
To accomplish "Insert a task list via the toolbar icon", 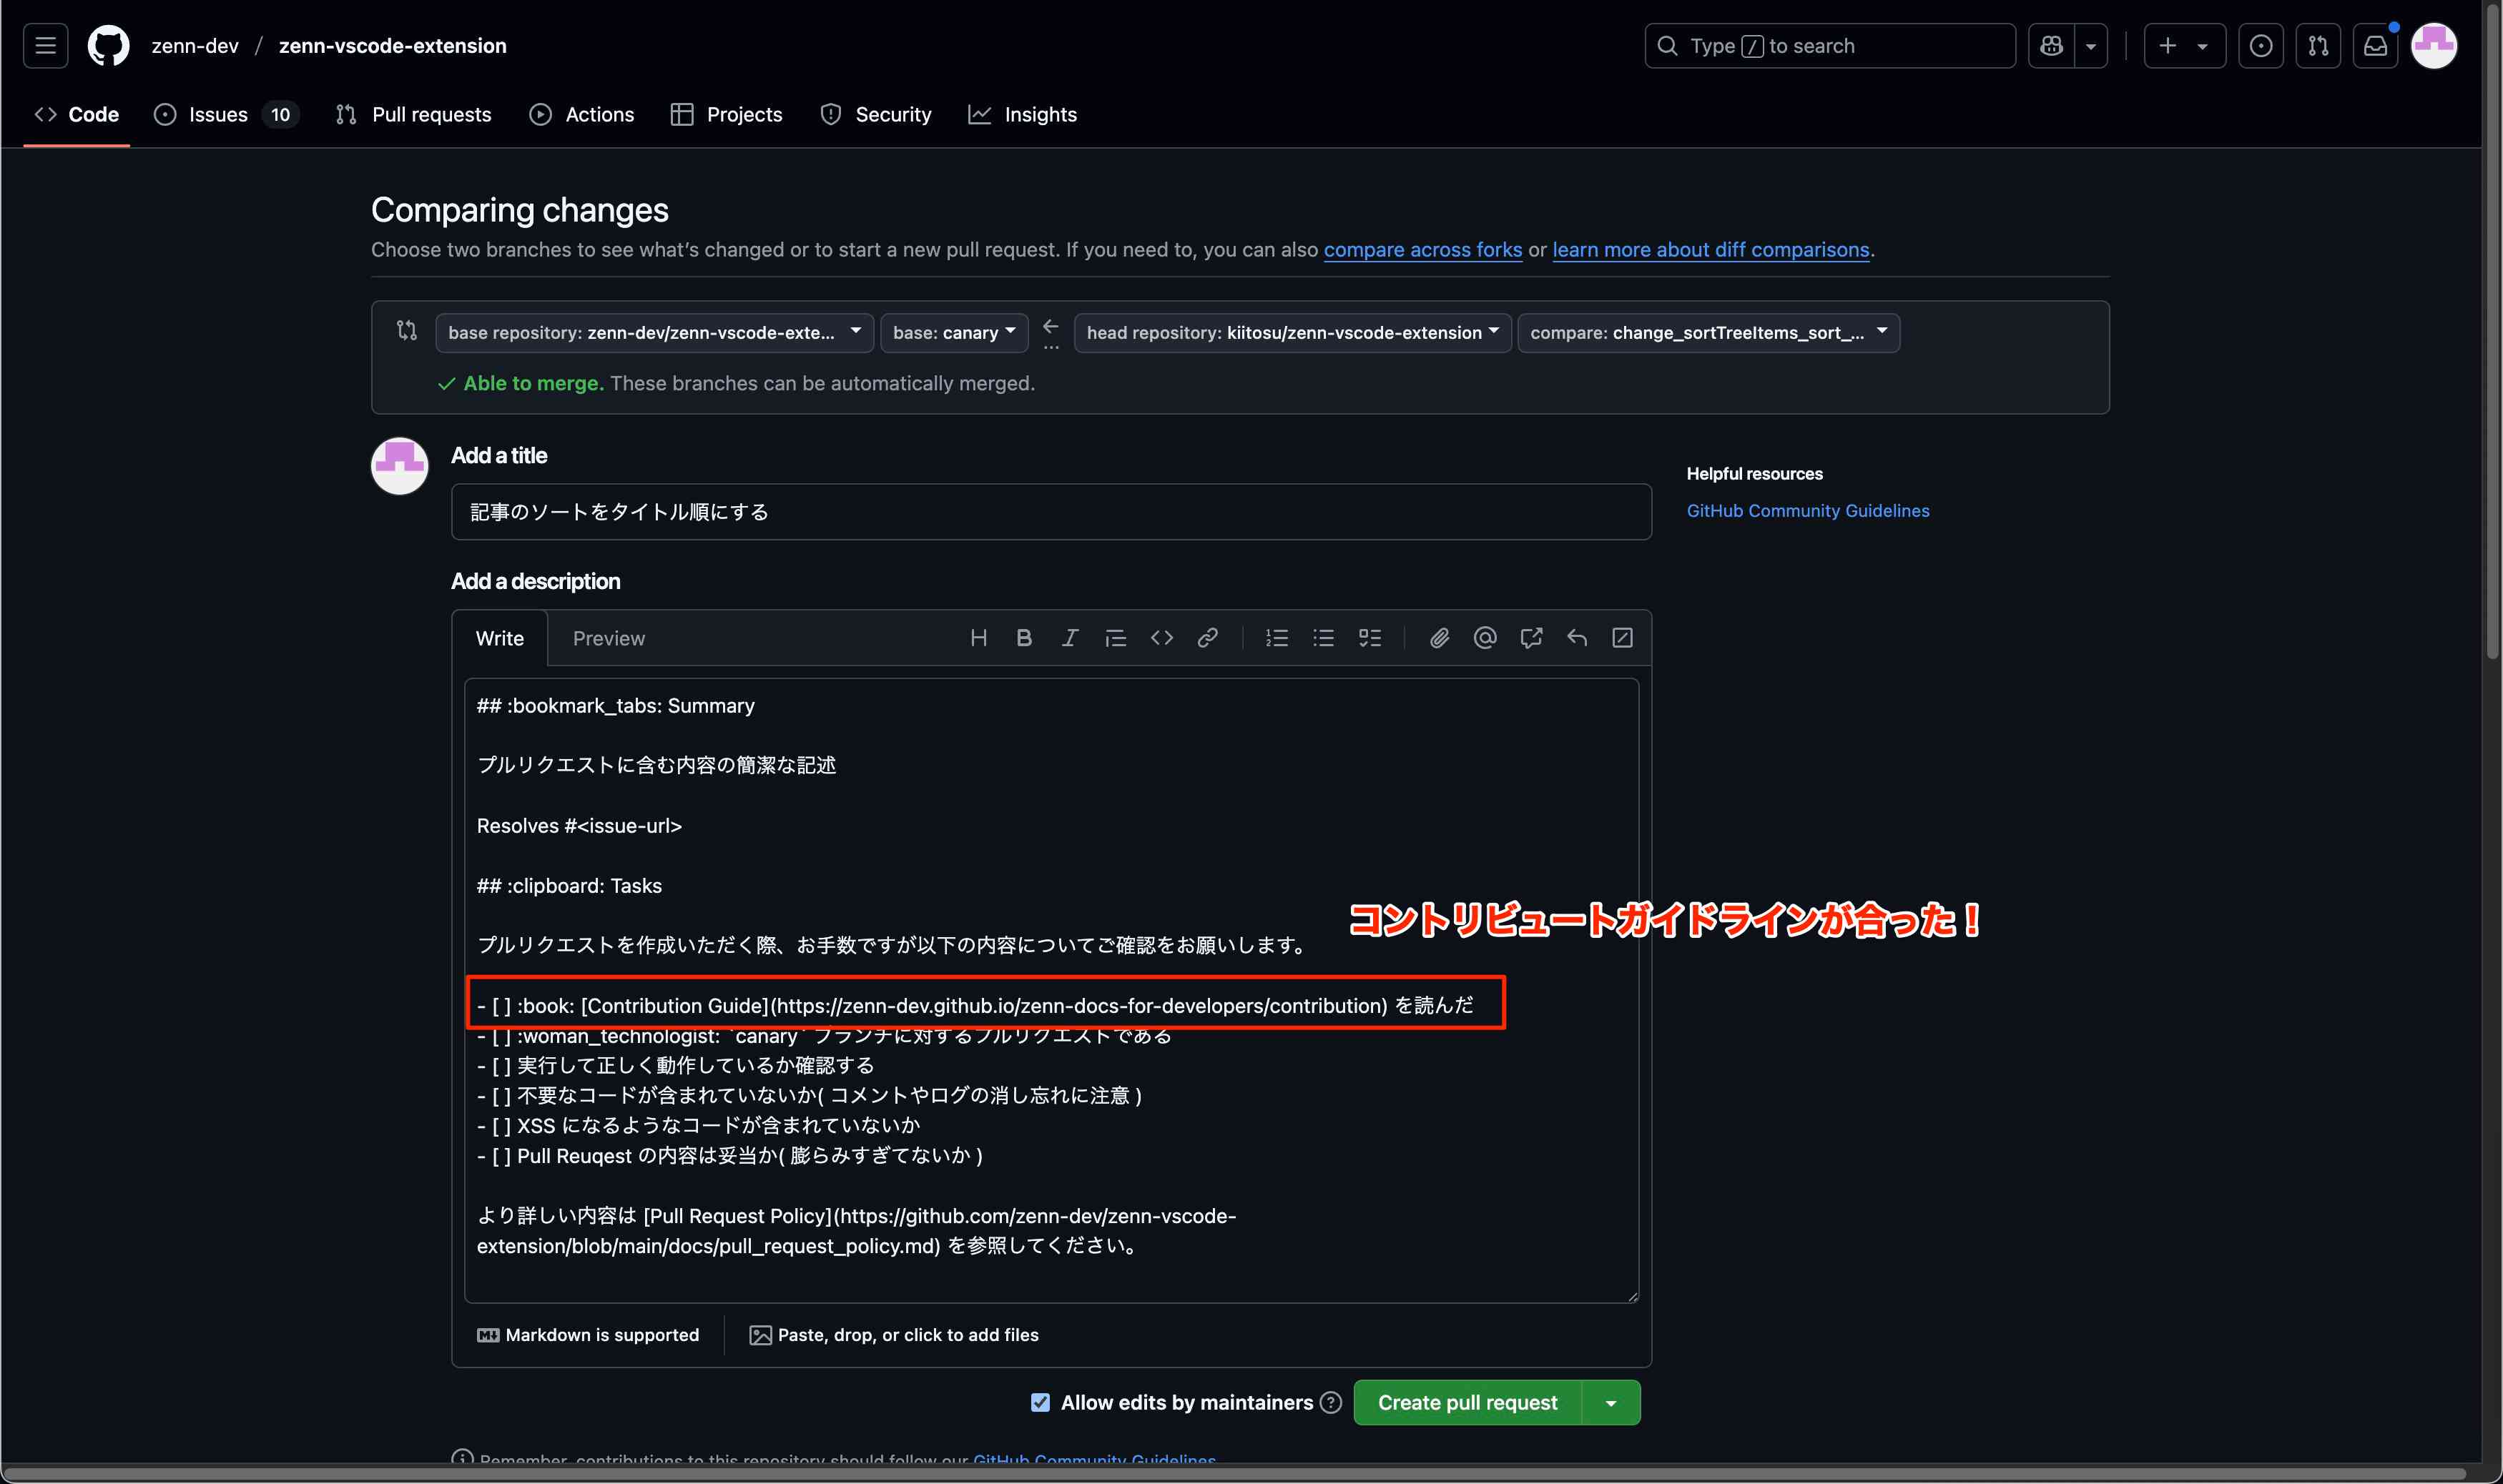I will [1369, 638].
